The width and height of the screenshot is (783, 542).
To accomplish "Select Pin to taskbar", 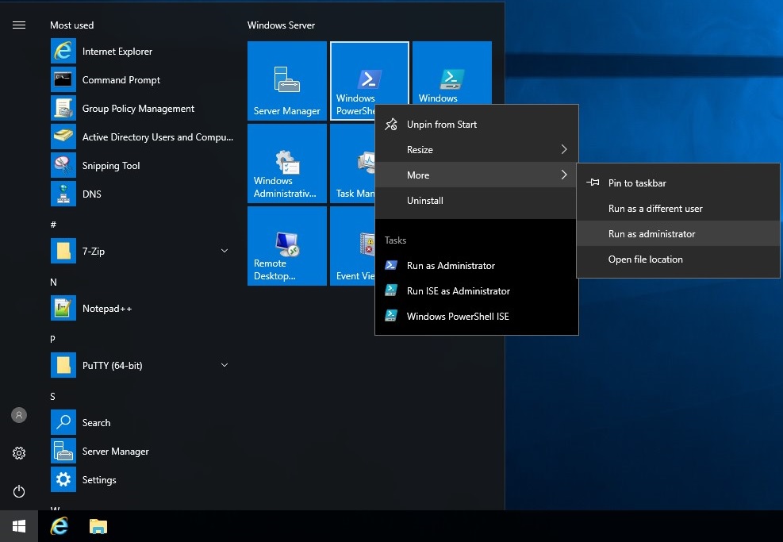I will 636,183.
